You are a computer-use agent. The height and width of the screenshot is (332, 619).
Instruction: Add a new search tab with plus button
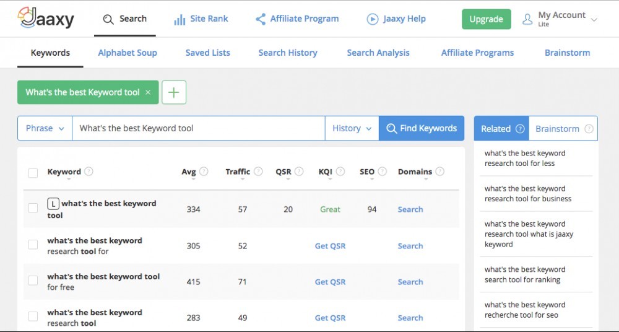pyautogui.click(x=174, y=92)
